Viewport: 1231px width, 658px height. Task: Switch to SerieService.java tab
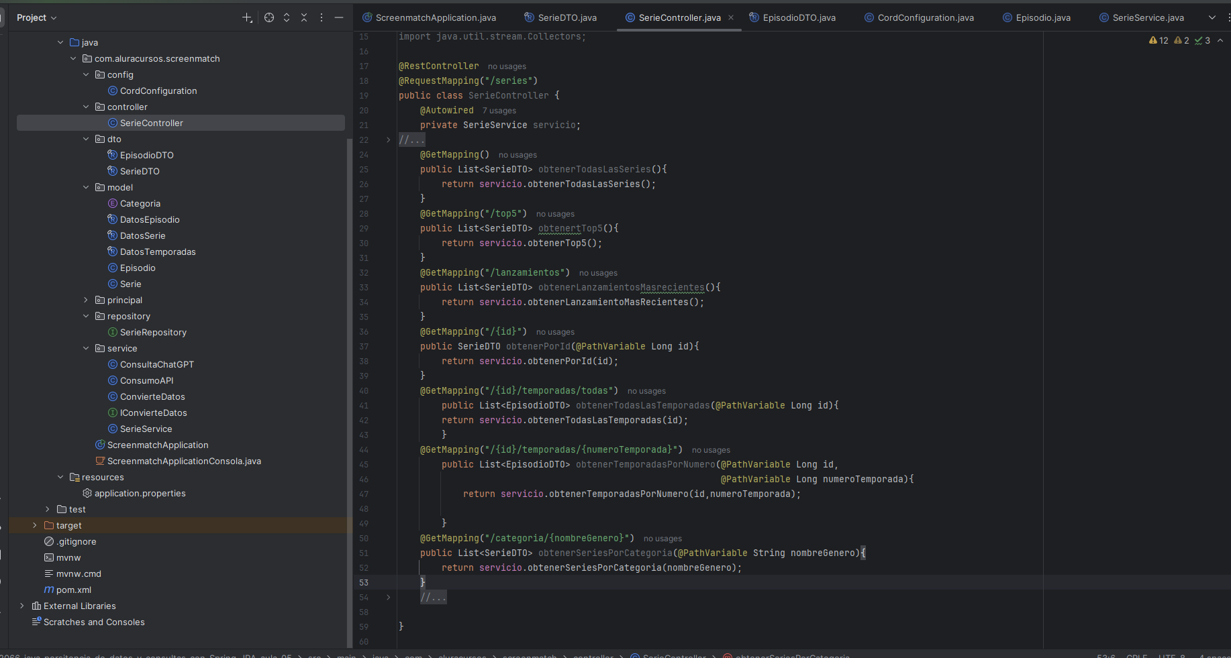(x=1141, y=17)
